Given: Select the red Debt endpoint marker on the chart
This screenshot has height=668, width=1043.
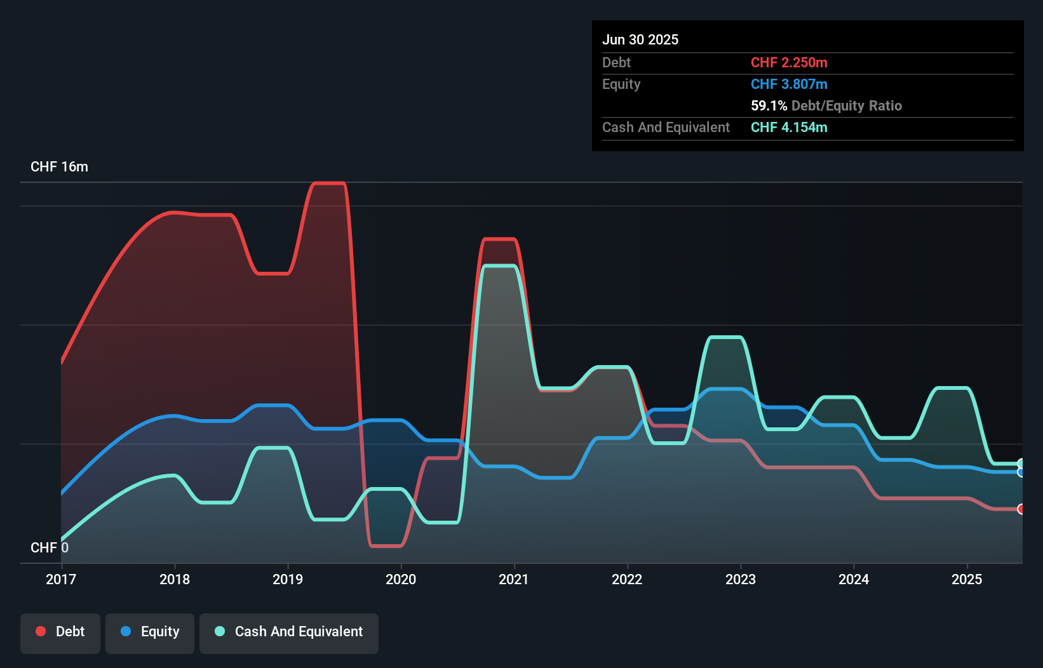Looking at the screenshot, I should point(1021,509).
